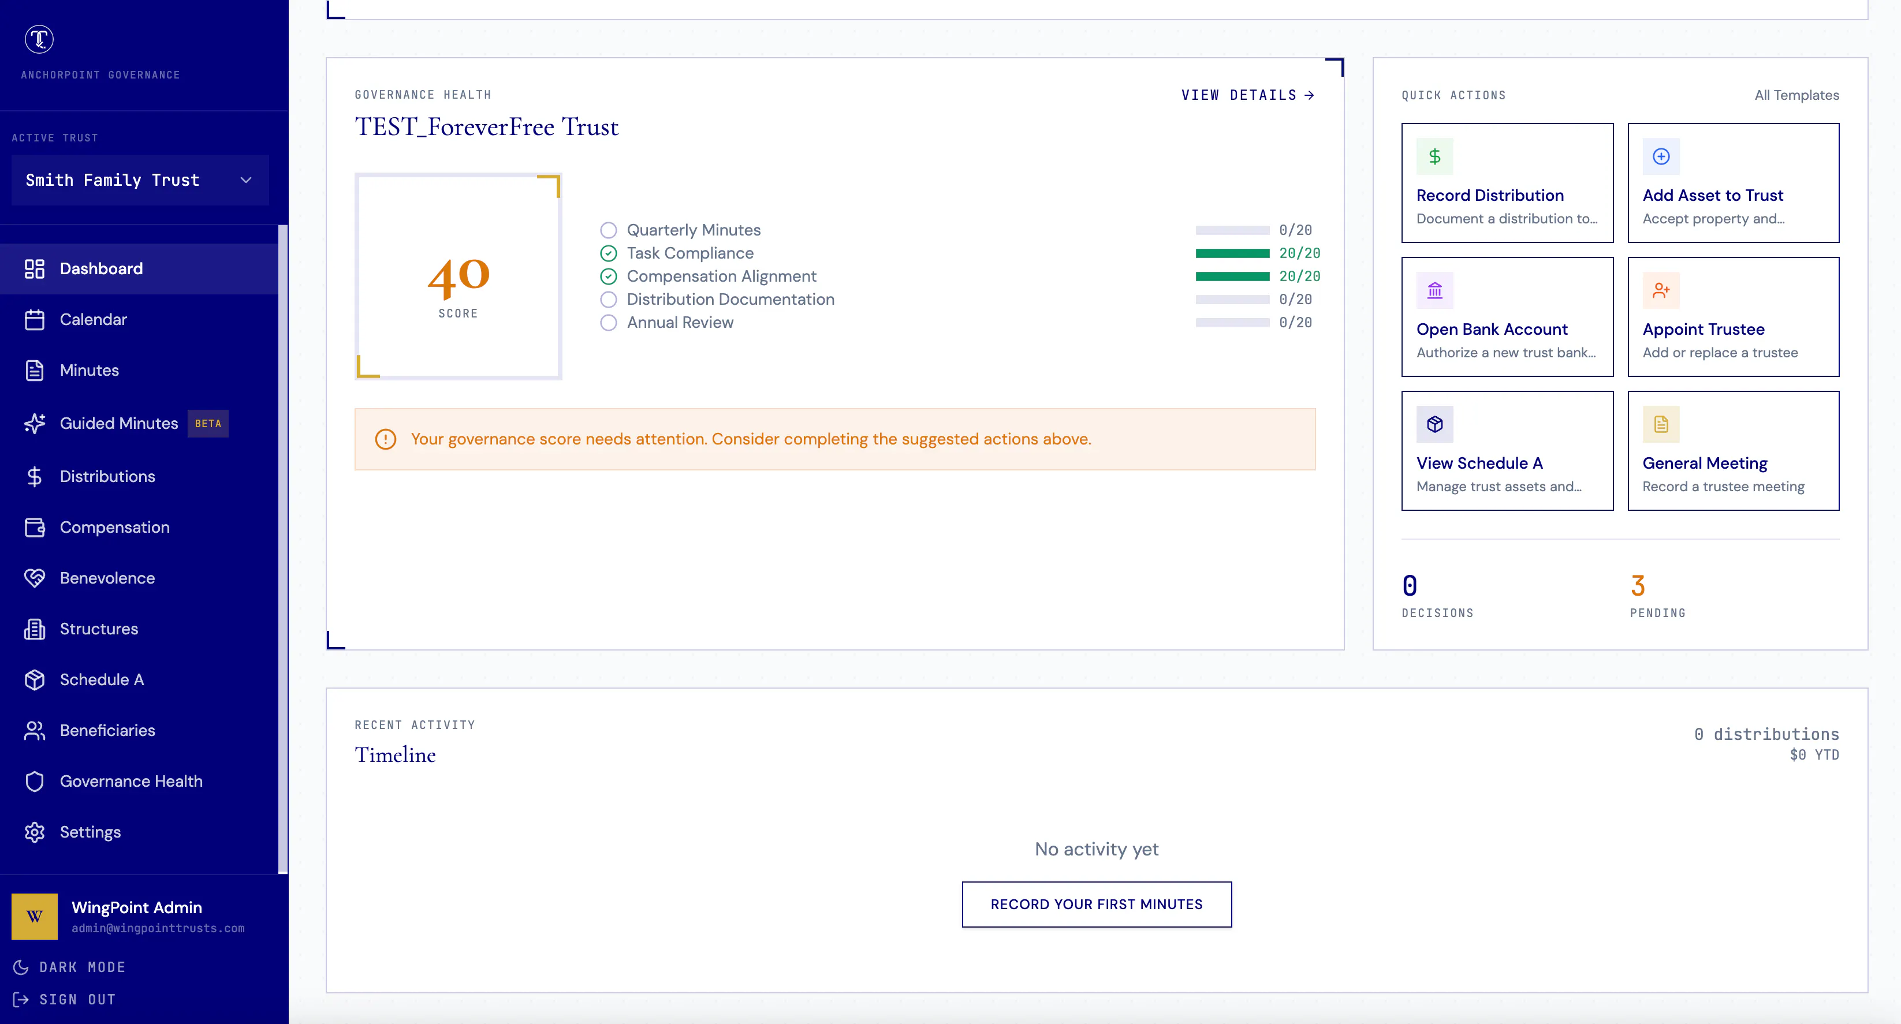1901x1024 pixels.
Task: Open General Meeting quick action
Action: pyautogui.click(x=1734, y=451)
